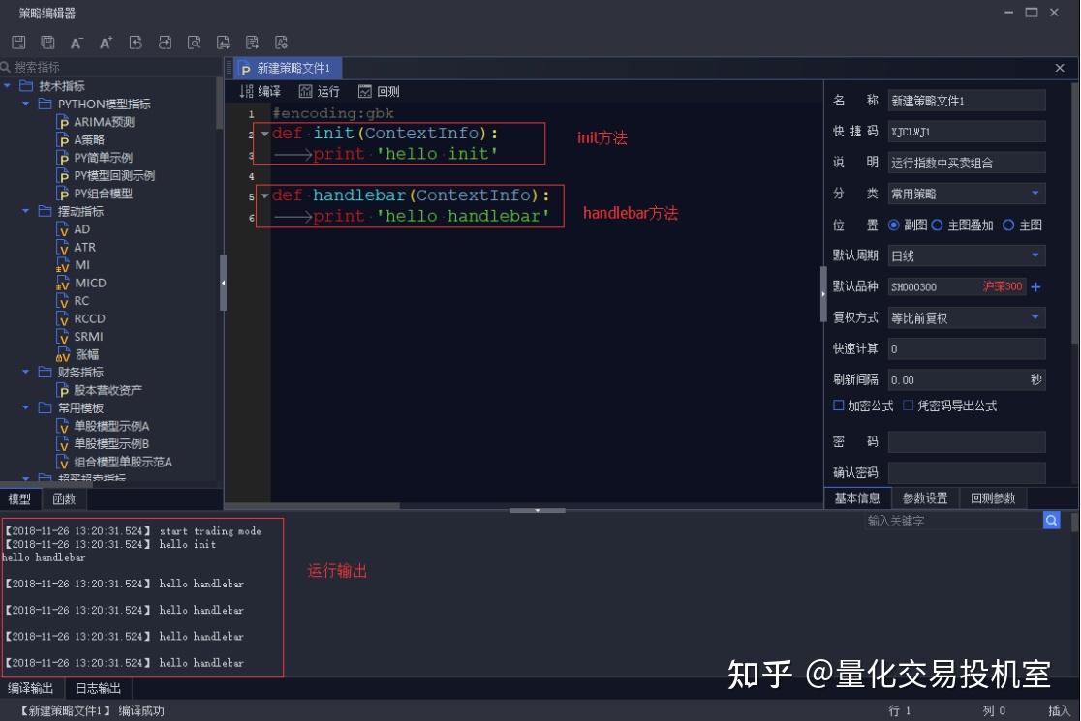Click the Save file icon
1081x721 pixels.
[x=17, y=43]
